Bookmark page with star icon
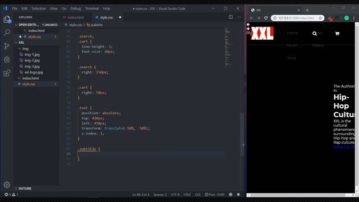Image resolution: width=359 pixels, height=202 pixels. [320, 18]
